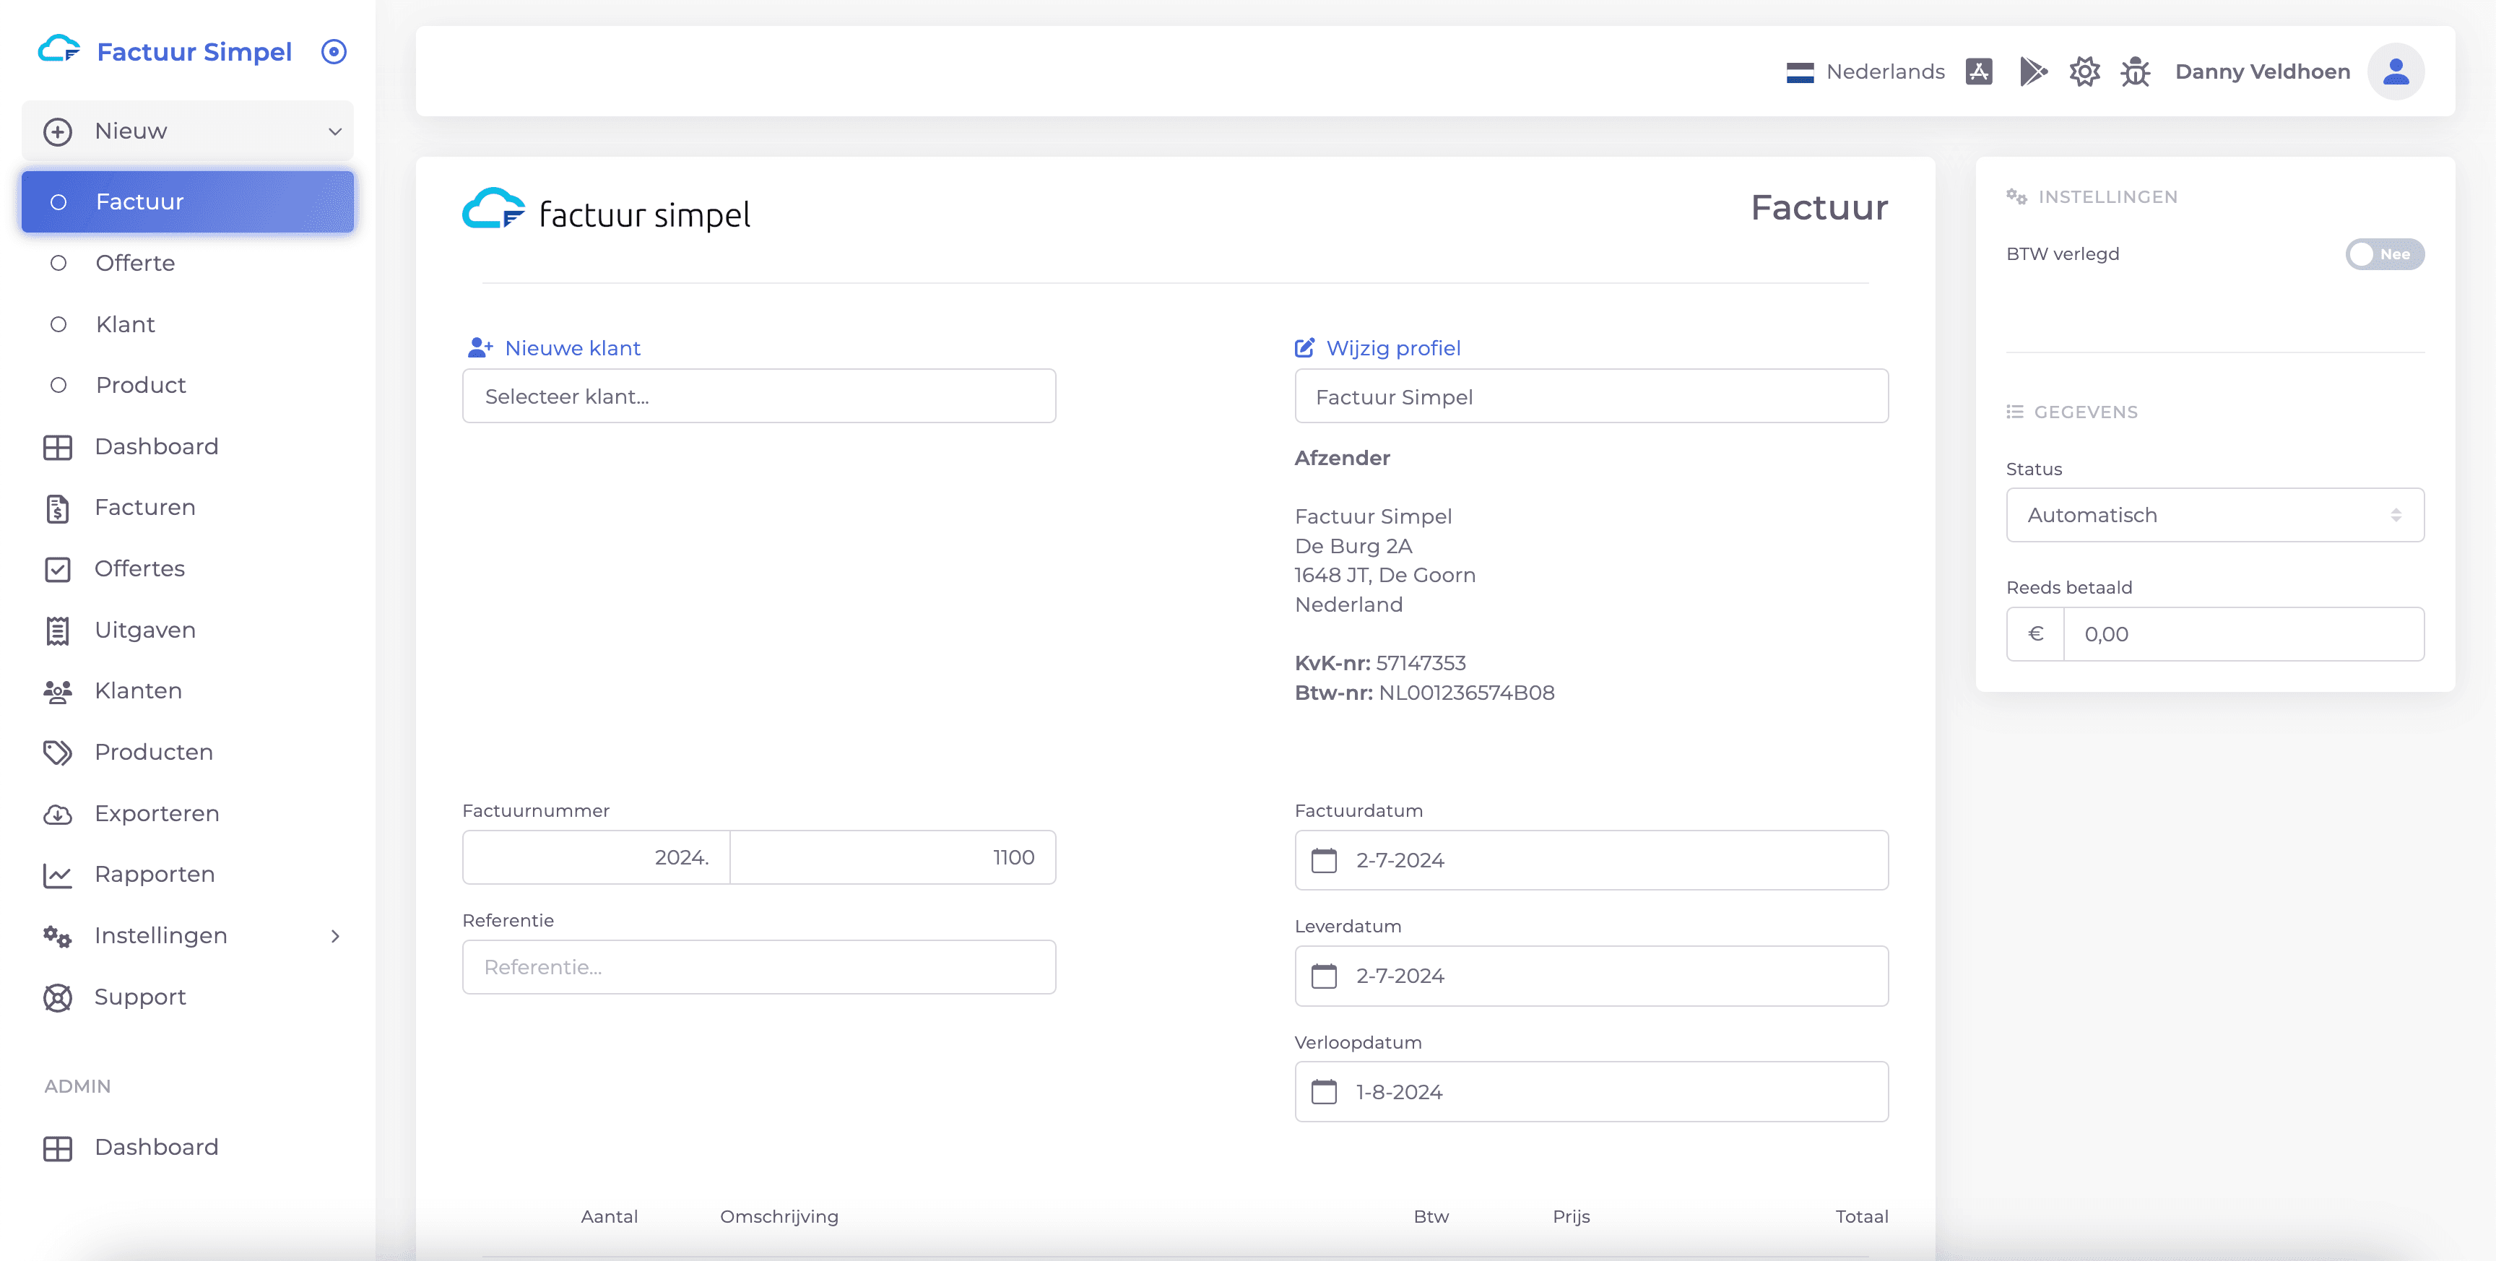The image size is (2496, 1261).
Task: Select the Offerte radio circle
Action: coord(58,263)
